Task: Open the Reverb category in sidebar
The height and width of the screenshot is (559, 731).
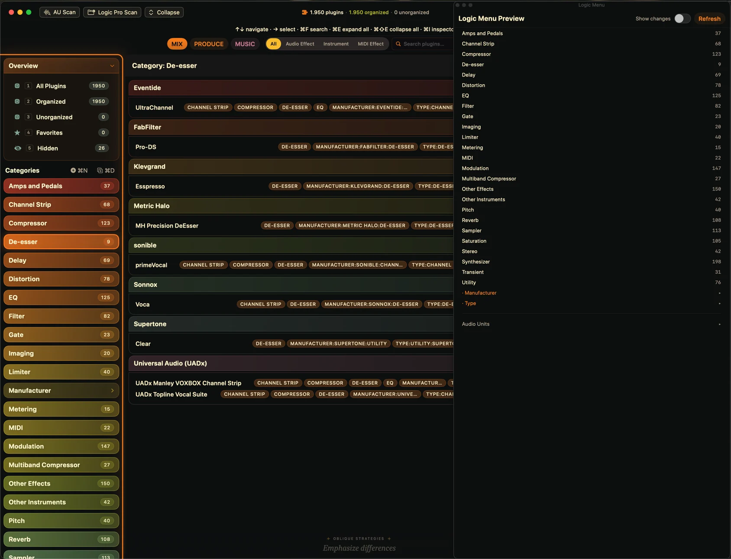Action: 61,540
